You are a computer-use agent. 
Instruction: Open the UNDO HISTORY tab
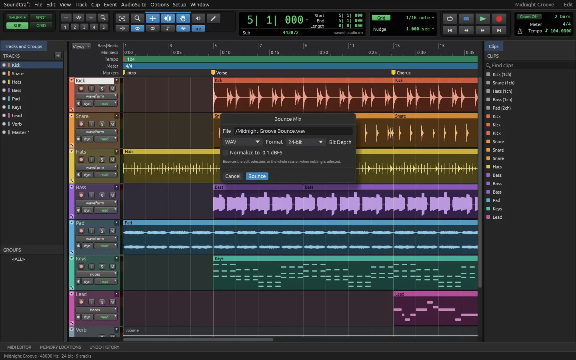pos(104,347)
